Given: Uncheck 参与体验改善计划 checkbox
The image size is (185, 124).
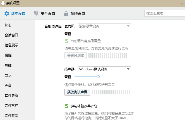Looking at the screenshot, I should [66, 106].
